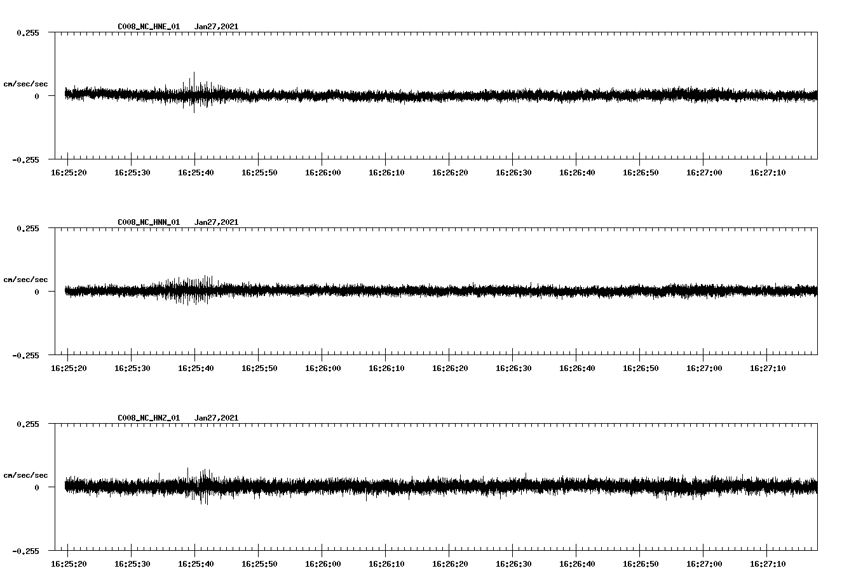Click the Jan27,2021 date on the top trace
Screen dimensions: 863x587
(x=217, y=27)
